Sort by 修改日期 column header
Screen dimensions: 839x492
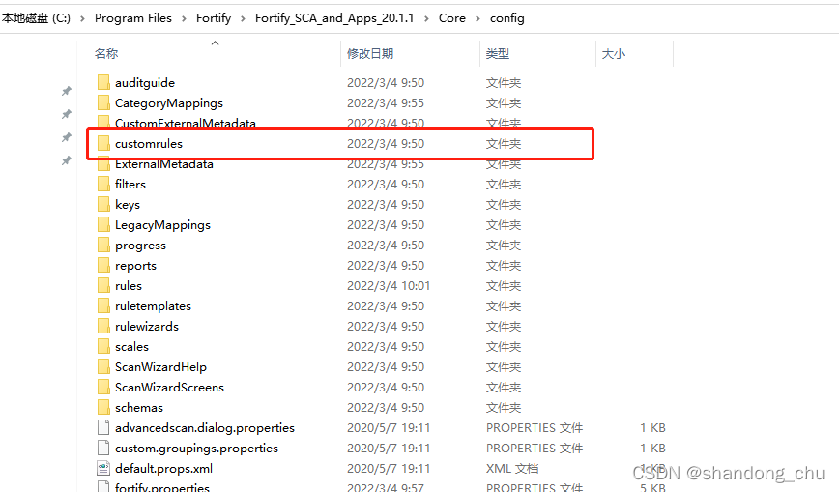tap(370, 53)
